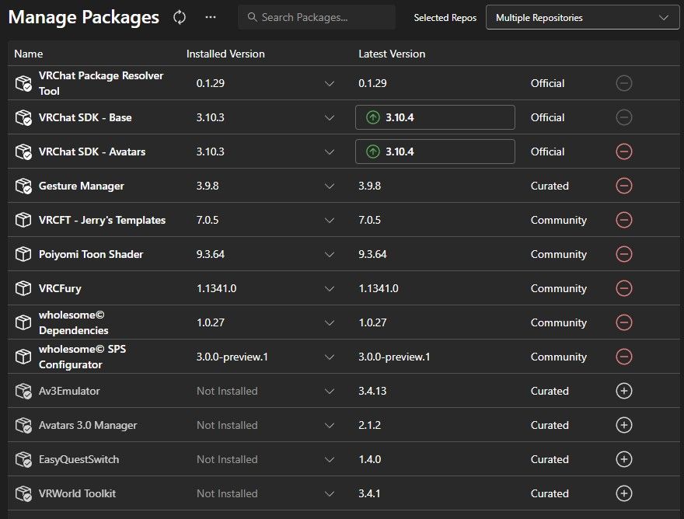The image size is (684, 519).
Task: Click the Gesture Manager package icon
Action: tap(23, 186)
